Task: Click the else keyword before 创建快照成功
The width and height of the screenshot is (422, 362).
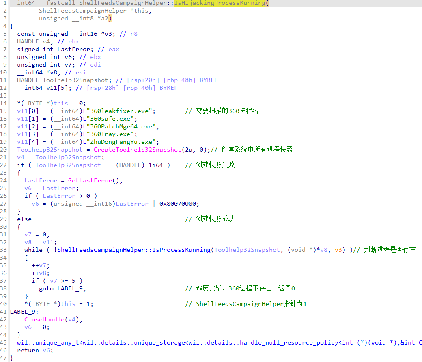Action: coord(24,219)
